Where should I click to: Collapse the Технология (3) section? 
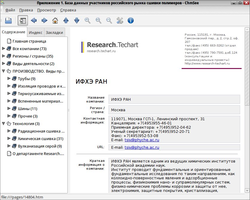point(4,124)
